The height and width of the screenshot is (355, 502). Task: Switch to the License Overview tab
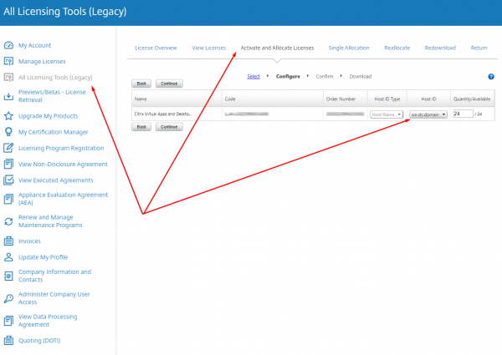point(156,48)
